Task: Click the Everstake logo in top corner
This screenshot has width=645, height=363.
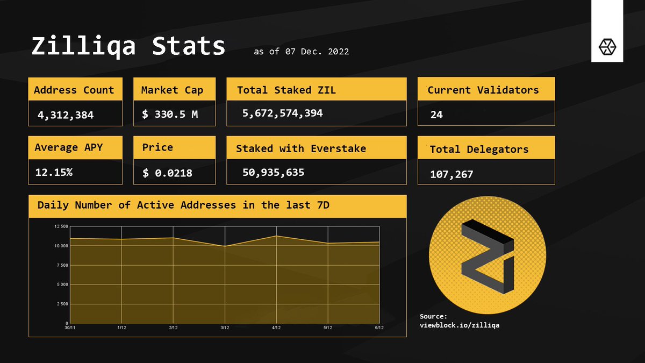Action: coord(607,47)
